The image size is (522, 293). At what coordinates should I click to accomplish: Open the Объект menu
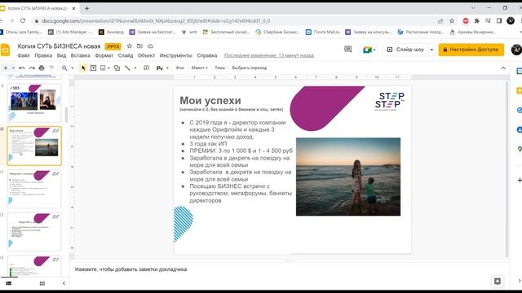pyautogui.click(x=146, y=55)
